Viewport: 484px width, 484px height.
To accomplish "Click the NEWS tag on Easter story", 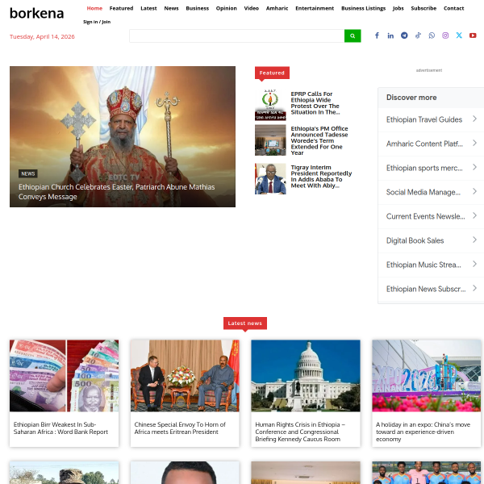I will pyautogui.click(x=28, y=173).
